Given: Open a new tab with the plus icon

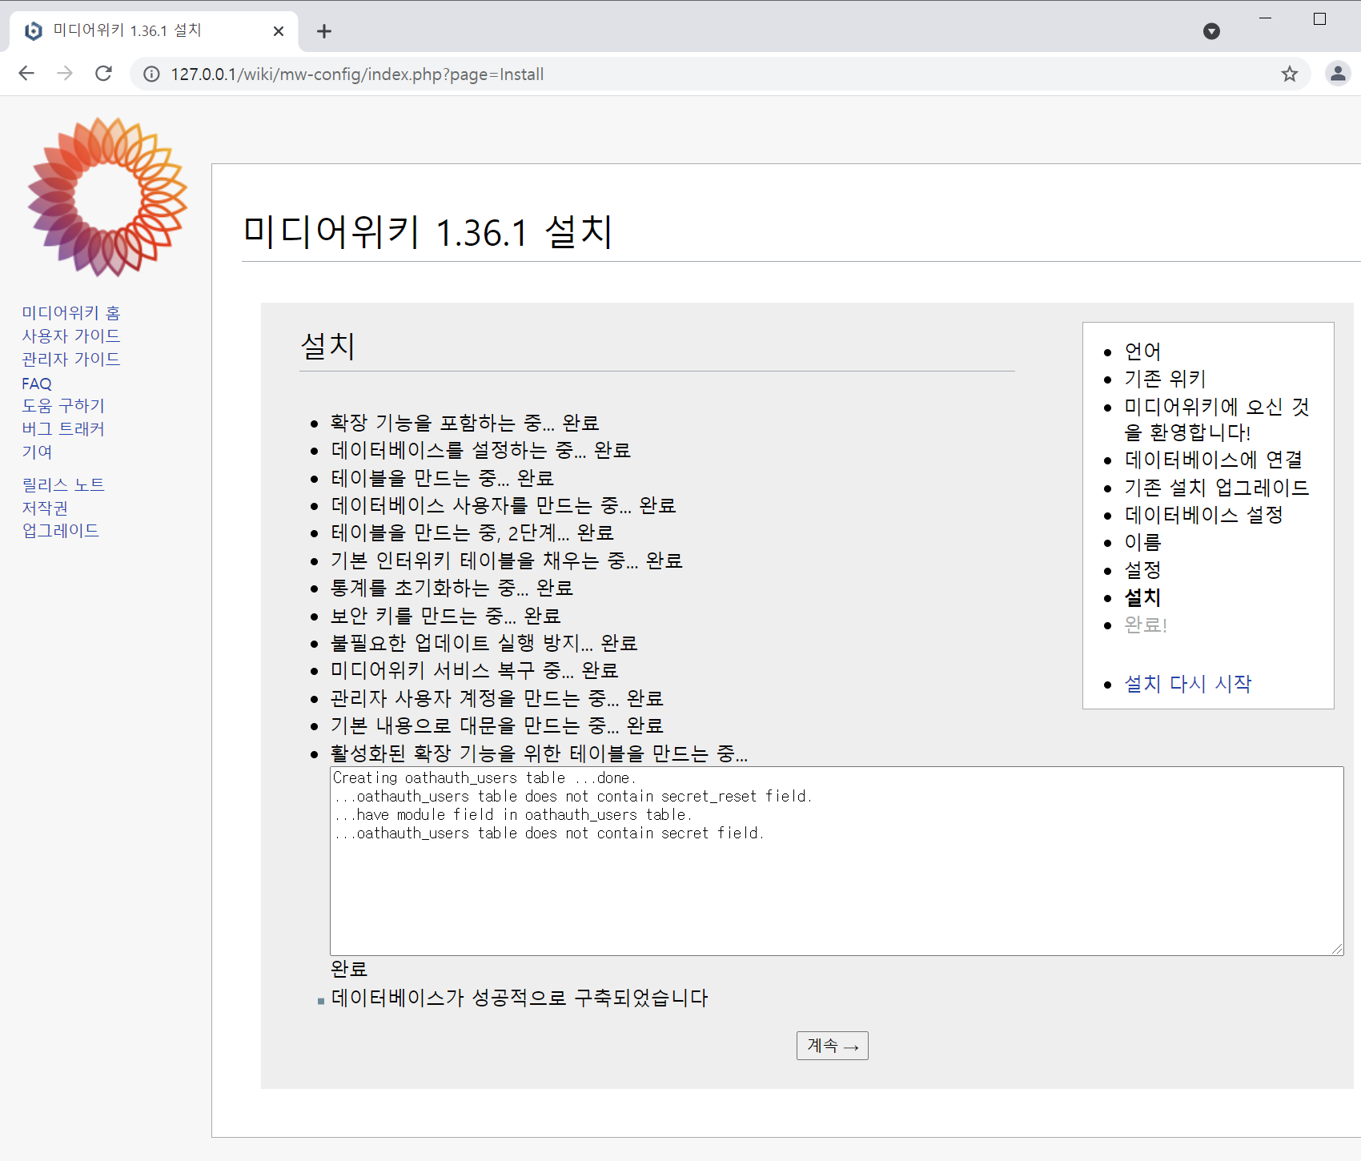Looking at the screenshot, I should [x=323, y=31].
